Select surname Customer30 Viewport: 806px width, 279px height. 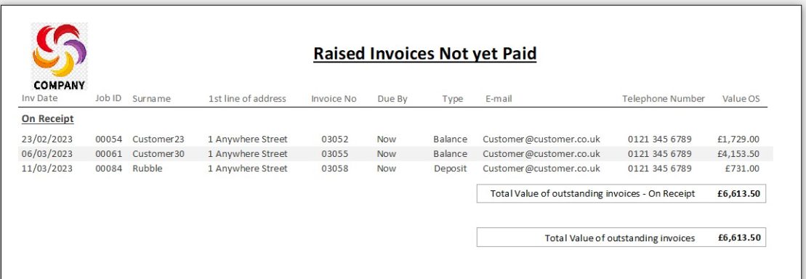(158, 153)
